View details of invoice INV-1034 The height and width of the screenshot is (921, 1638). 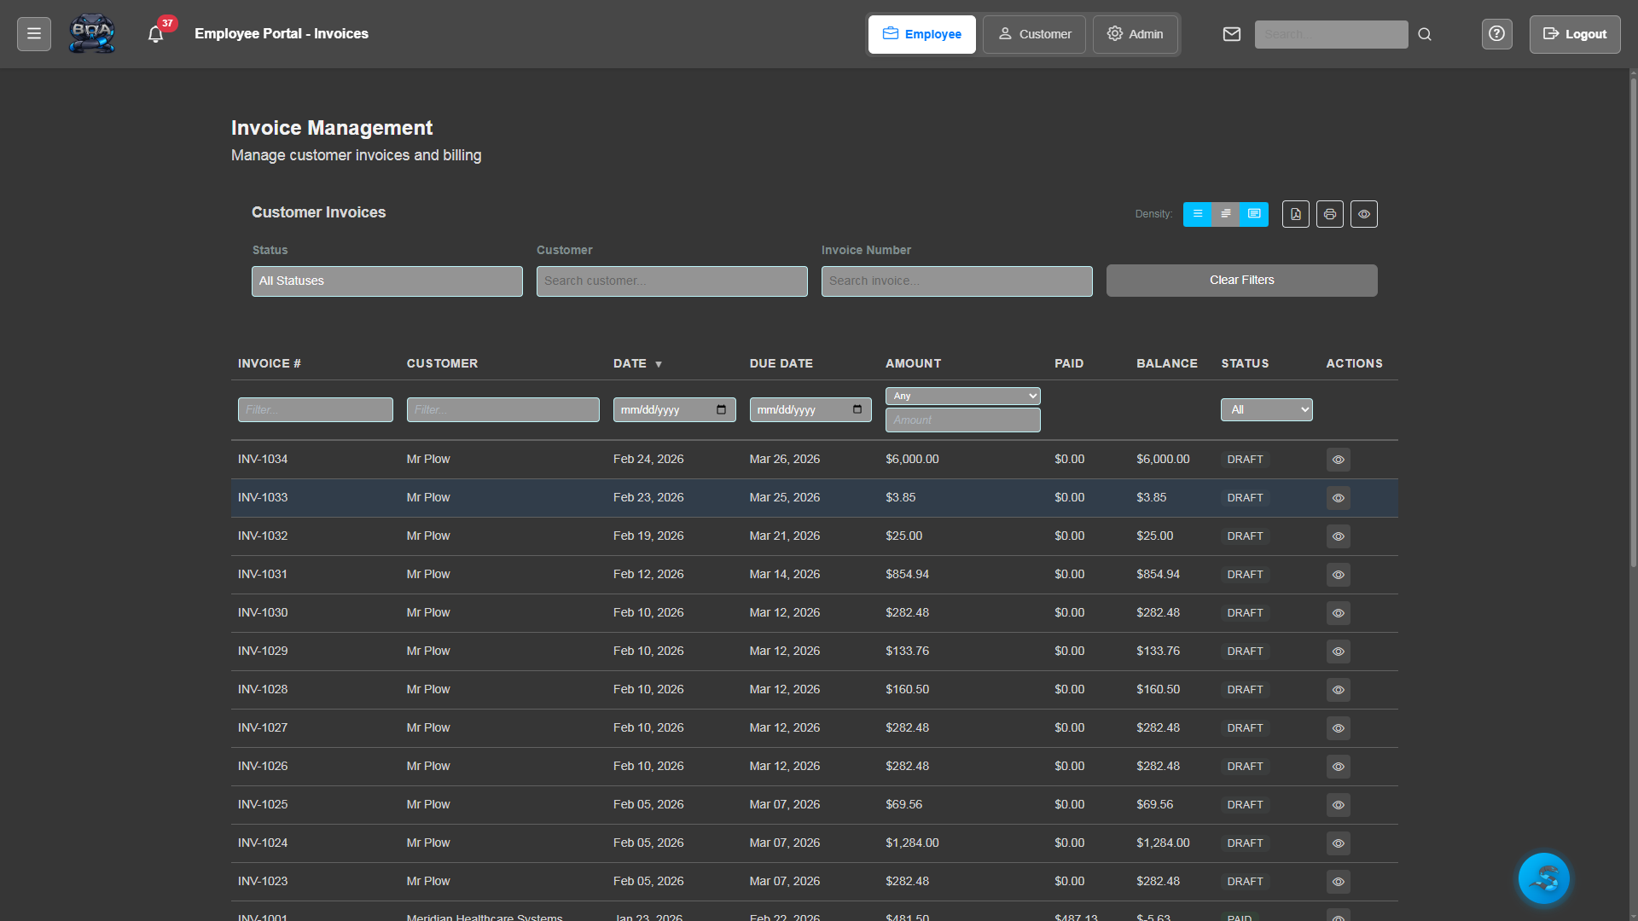click(x=1338, y=460)
